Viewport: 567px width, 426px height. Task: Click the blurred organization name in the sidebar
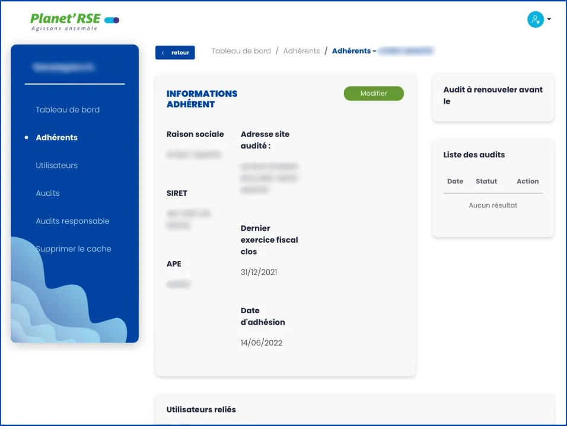point(63,68)
